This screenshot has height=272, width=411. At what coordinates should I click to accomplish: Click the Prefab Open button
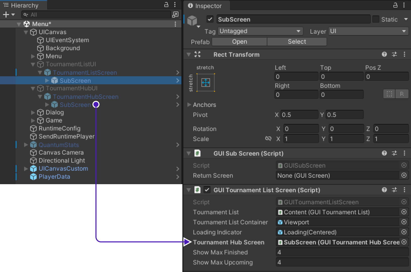pyautogui.click(x=239, y=42)
